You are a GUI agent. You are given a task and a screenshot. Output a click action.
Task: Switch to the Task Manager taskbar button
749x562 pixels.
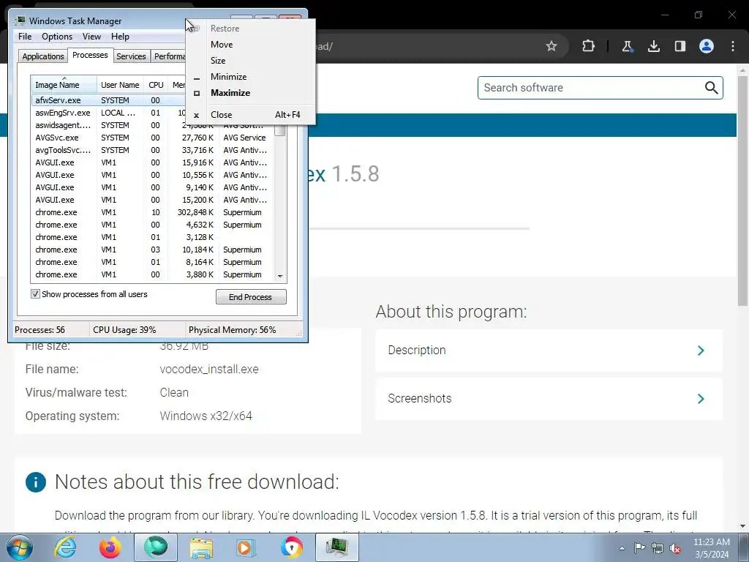[337, 547]
